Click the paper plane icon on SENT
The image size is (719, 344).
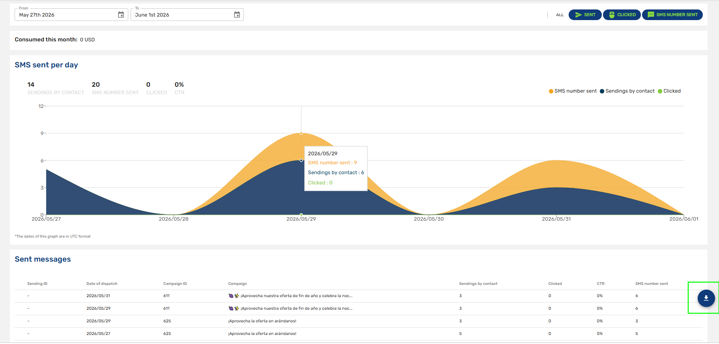click(x=579, y=15)
